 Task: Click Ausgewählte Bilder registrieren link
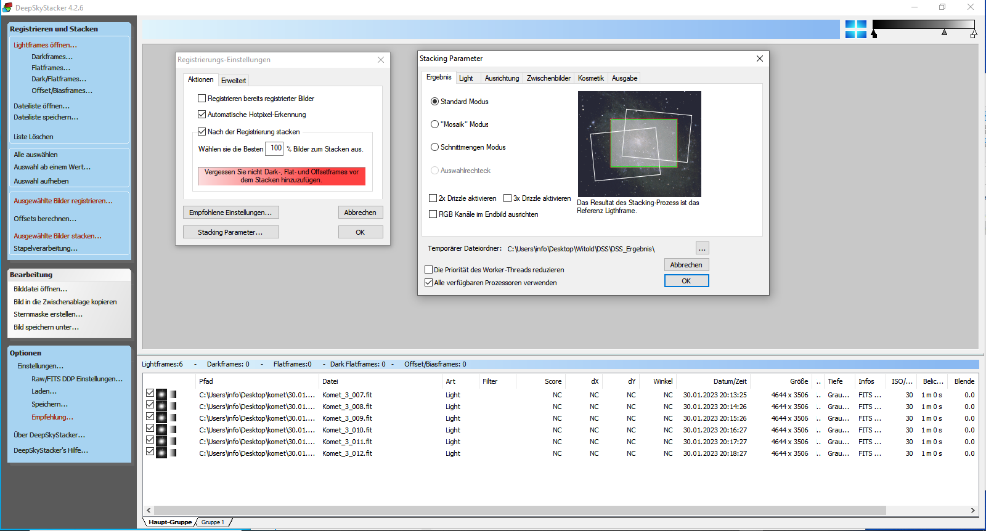63,201
